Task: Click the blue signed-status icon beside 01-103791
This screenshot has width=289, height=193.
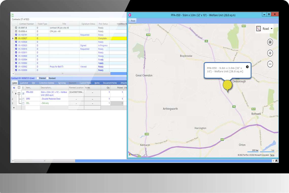Action: (x=16, y=35)
